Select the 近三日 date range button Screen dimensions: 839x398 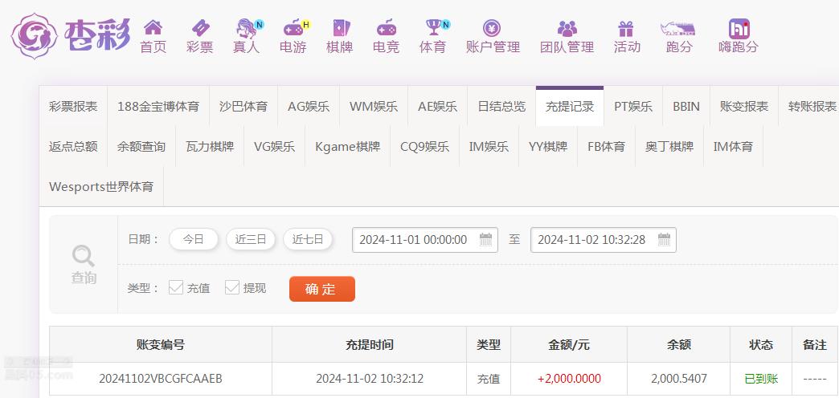pos(251,239)
